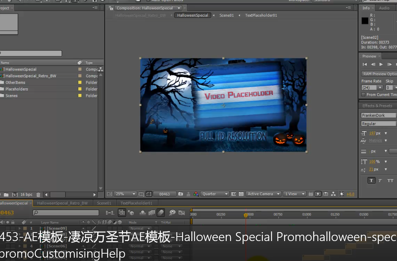
Task: Switch to HalloweenSpecial_Retro_BW timeline tab
Action: 62,203
